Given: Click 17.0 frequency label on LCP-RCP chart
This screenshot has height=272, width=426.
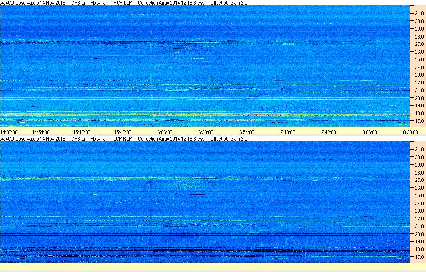Looking at the screenshot, I should (419, 257).
